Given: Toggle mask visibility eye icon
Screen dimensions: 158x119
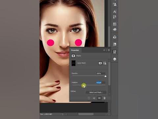Looking at the screenshot, I should coord(99,98).
